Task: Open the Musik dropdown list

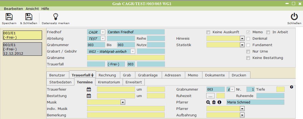Action: pyautogui.click(x=123, y=102)
